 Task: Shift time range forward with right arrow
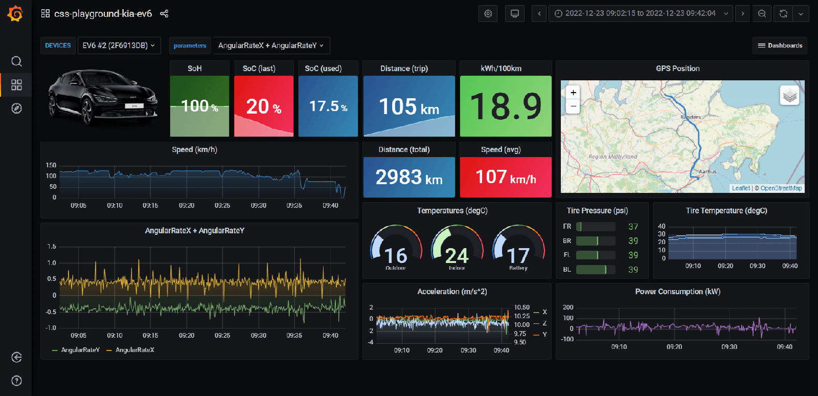click(x=743, y=14)
